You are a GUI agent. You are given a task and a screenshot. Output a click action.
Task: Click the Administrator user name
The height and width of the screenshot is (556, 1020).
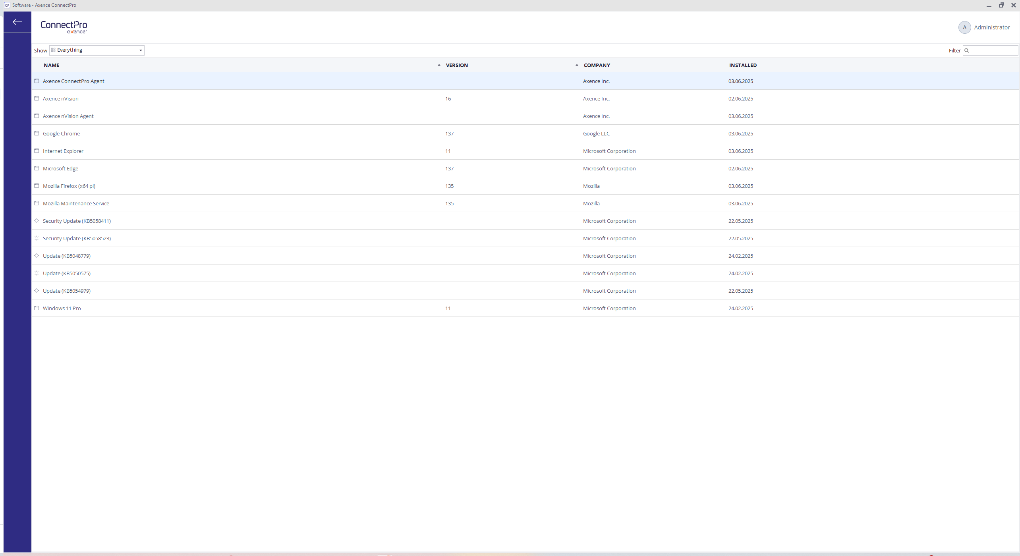(x=992, y=27)
